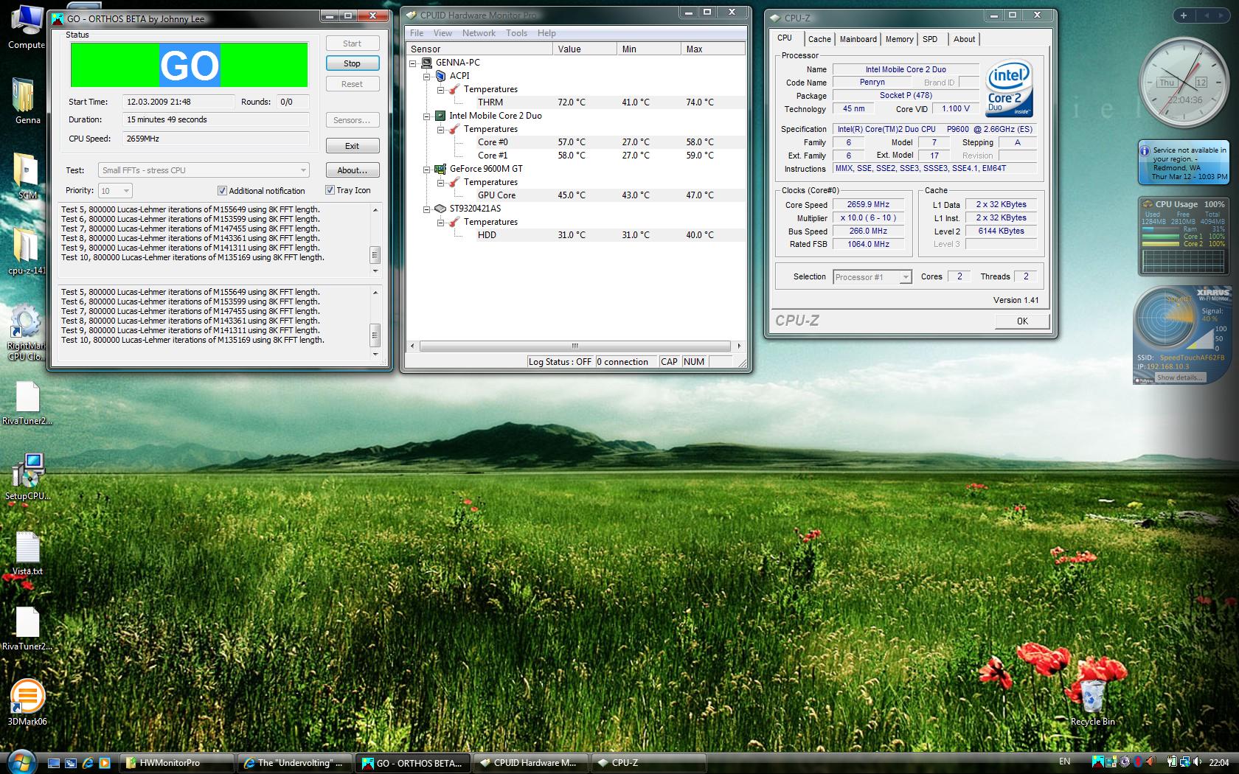Toggle Additional notification checkbox in ORTHOS
Screen dimensions: 1239x774
222,191
